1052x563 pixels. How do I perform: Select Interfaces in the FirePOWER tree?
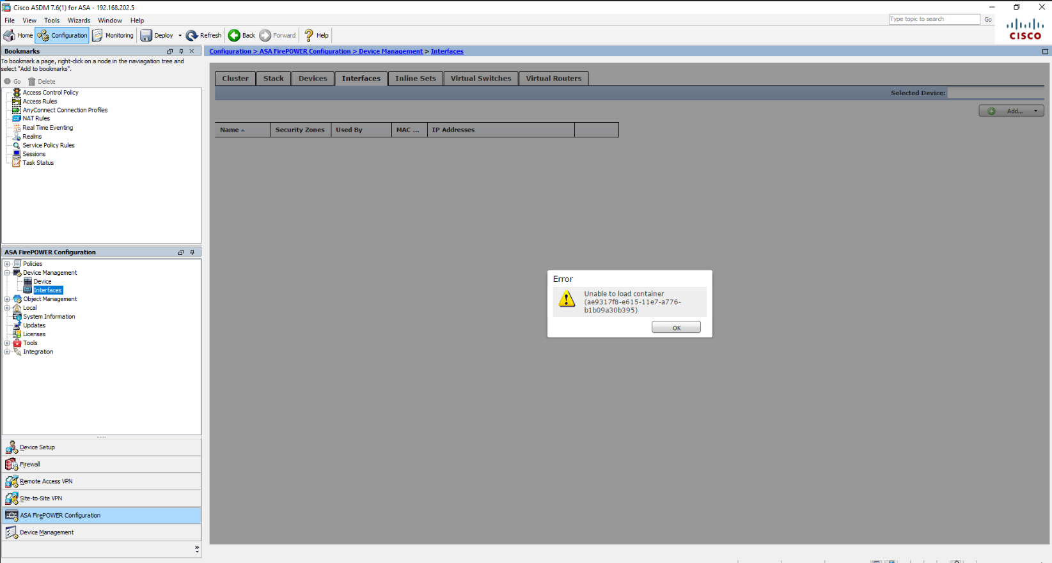pyautogui.click(x=48, y=290)
